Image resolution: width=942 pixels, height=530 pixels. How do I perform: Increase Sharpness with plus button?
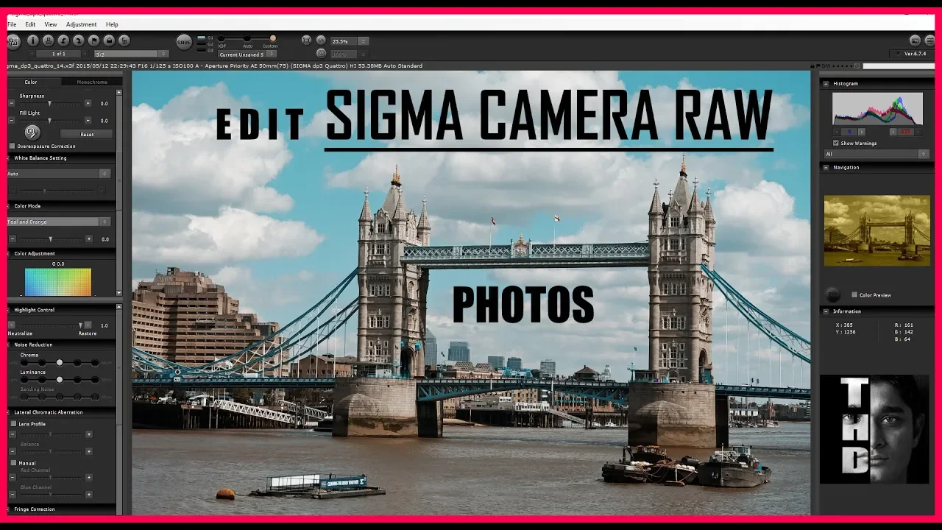(x=88, y=104)
